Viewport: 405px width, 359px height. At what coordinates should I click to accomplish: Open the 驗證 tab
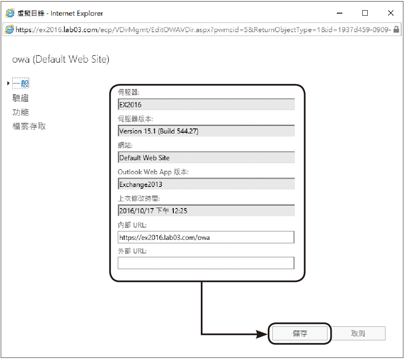(x=21, y=98)
